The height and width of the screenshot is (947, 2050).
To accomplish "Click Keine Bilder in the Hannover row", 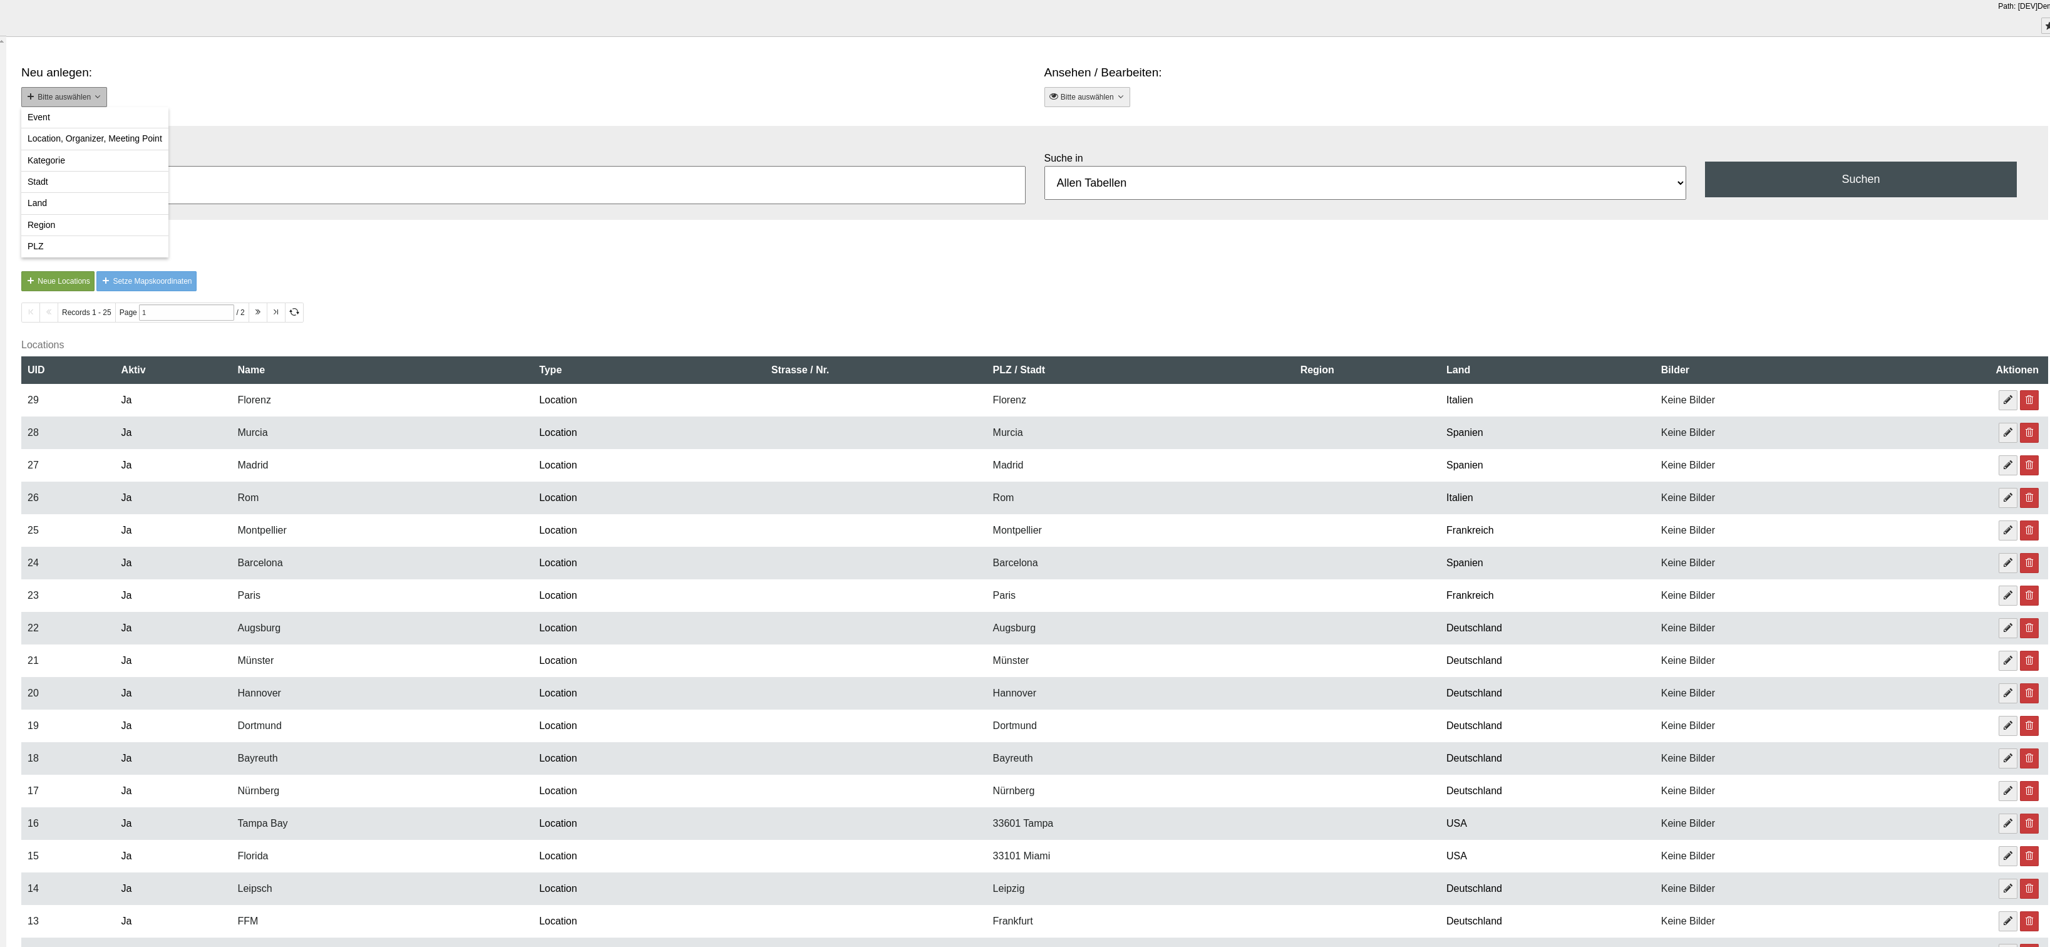I will pos(1687,693).
